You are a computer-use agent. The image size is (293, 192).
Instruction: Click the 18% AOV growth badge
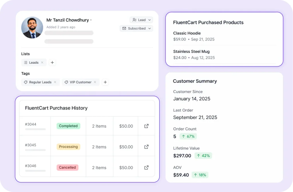[200, 175]
